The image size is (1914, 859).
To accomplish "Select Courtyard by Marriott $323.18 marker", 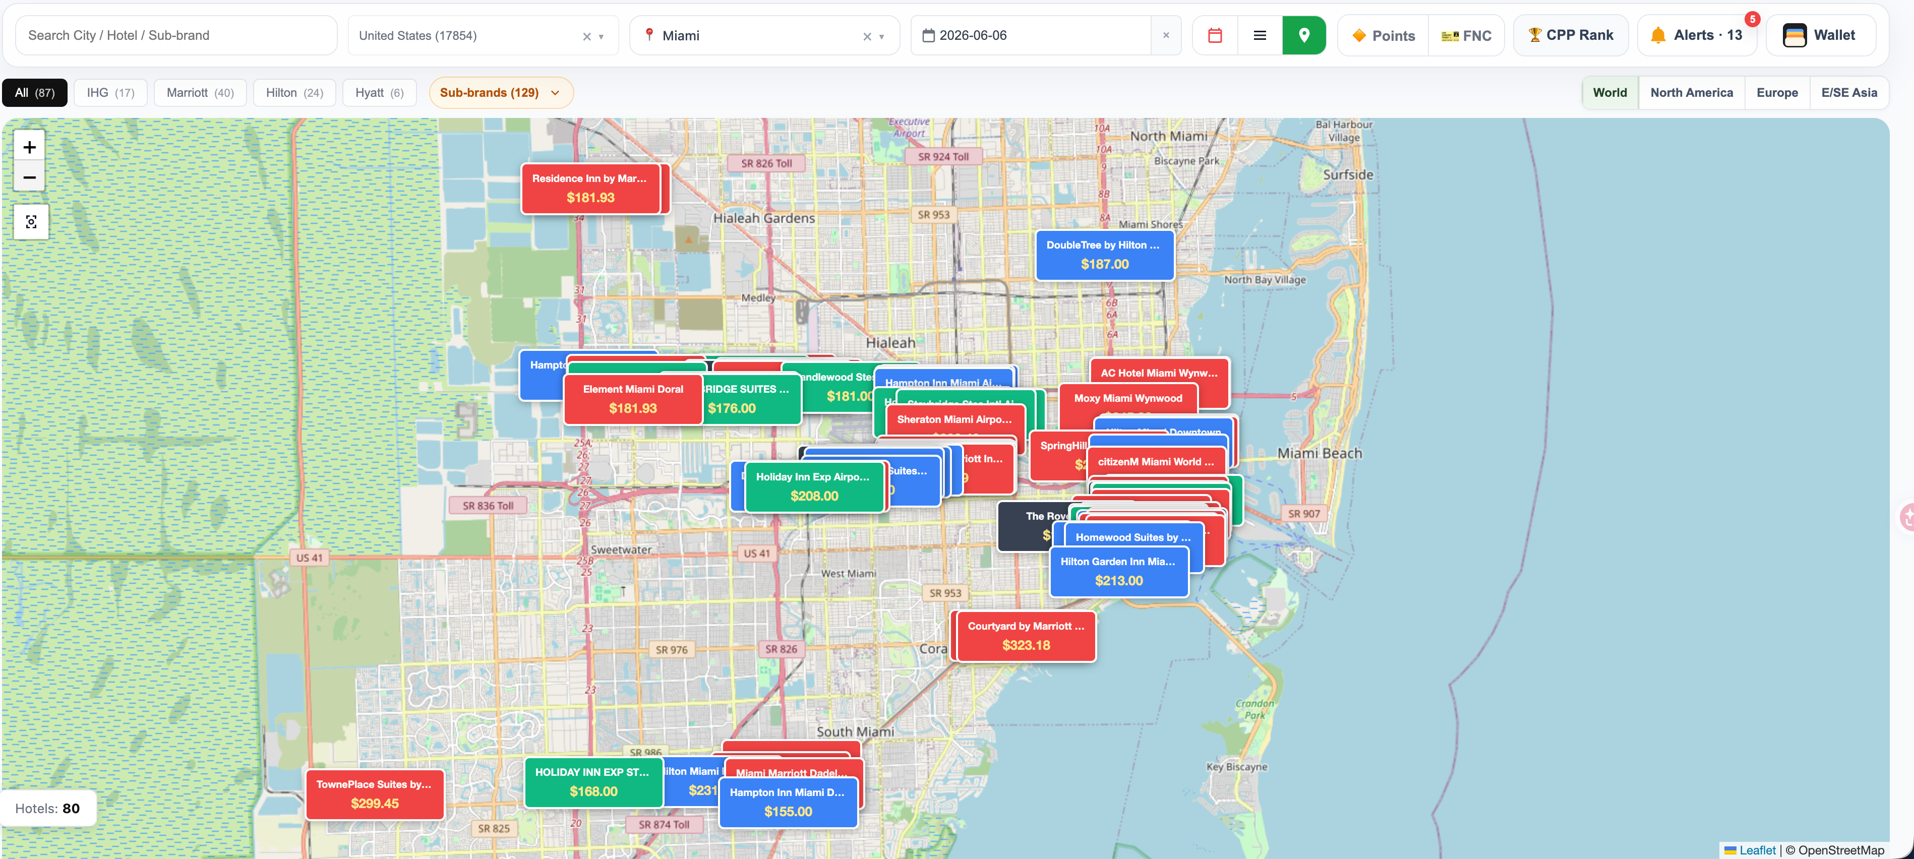I will pyautogui.click(x=1026, y=636).
